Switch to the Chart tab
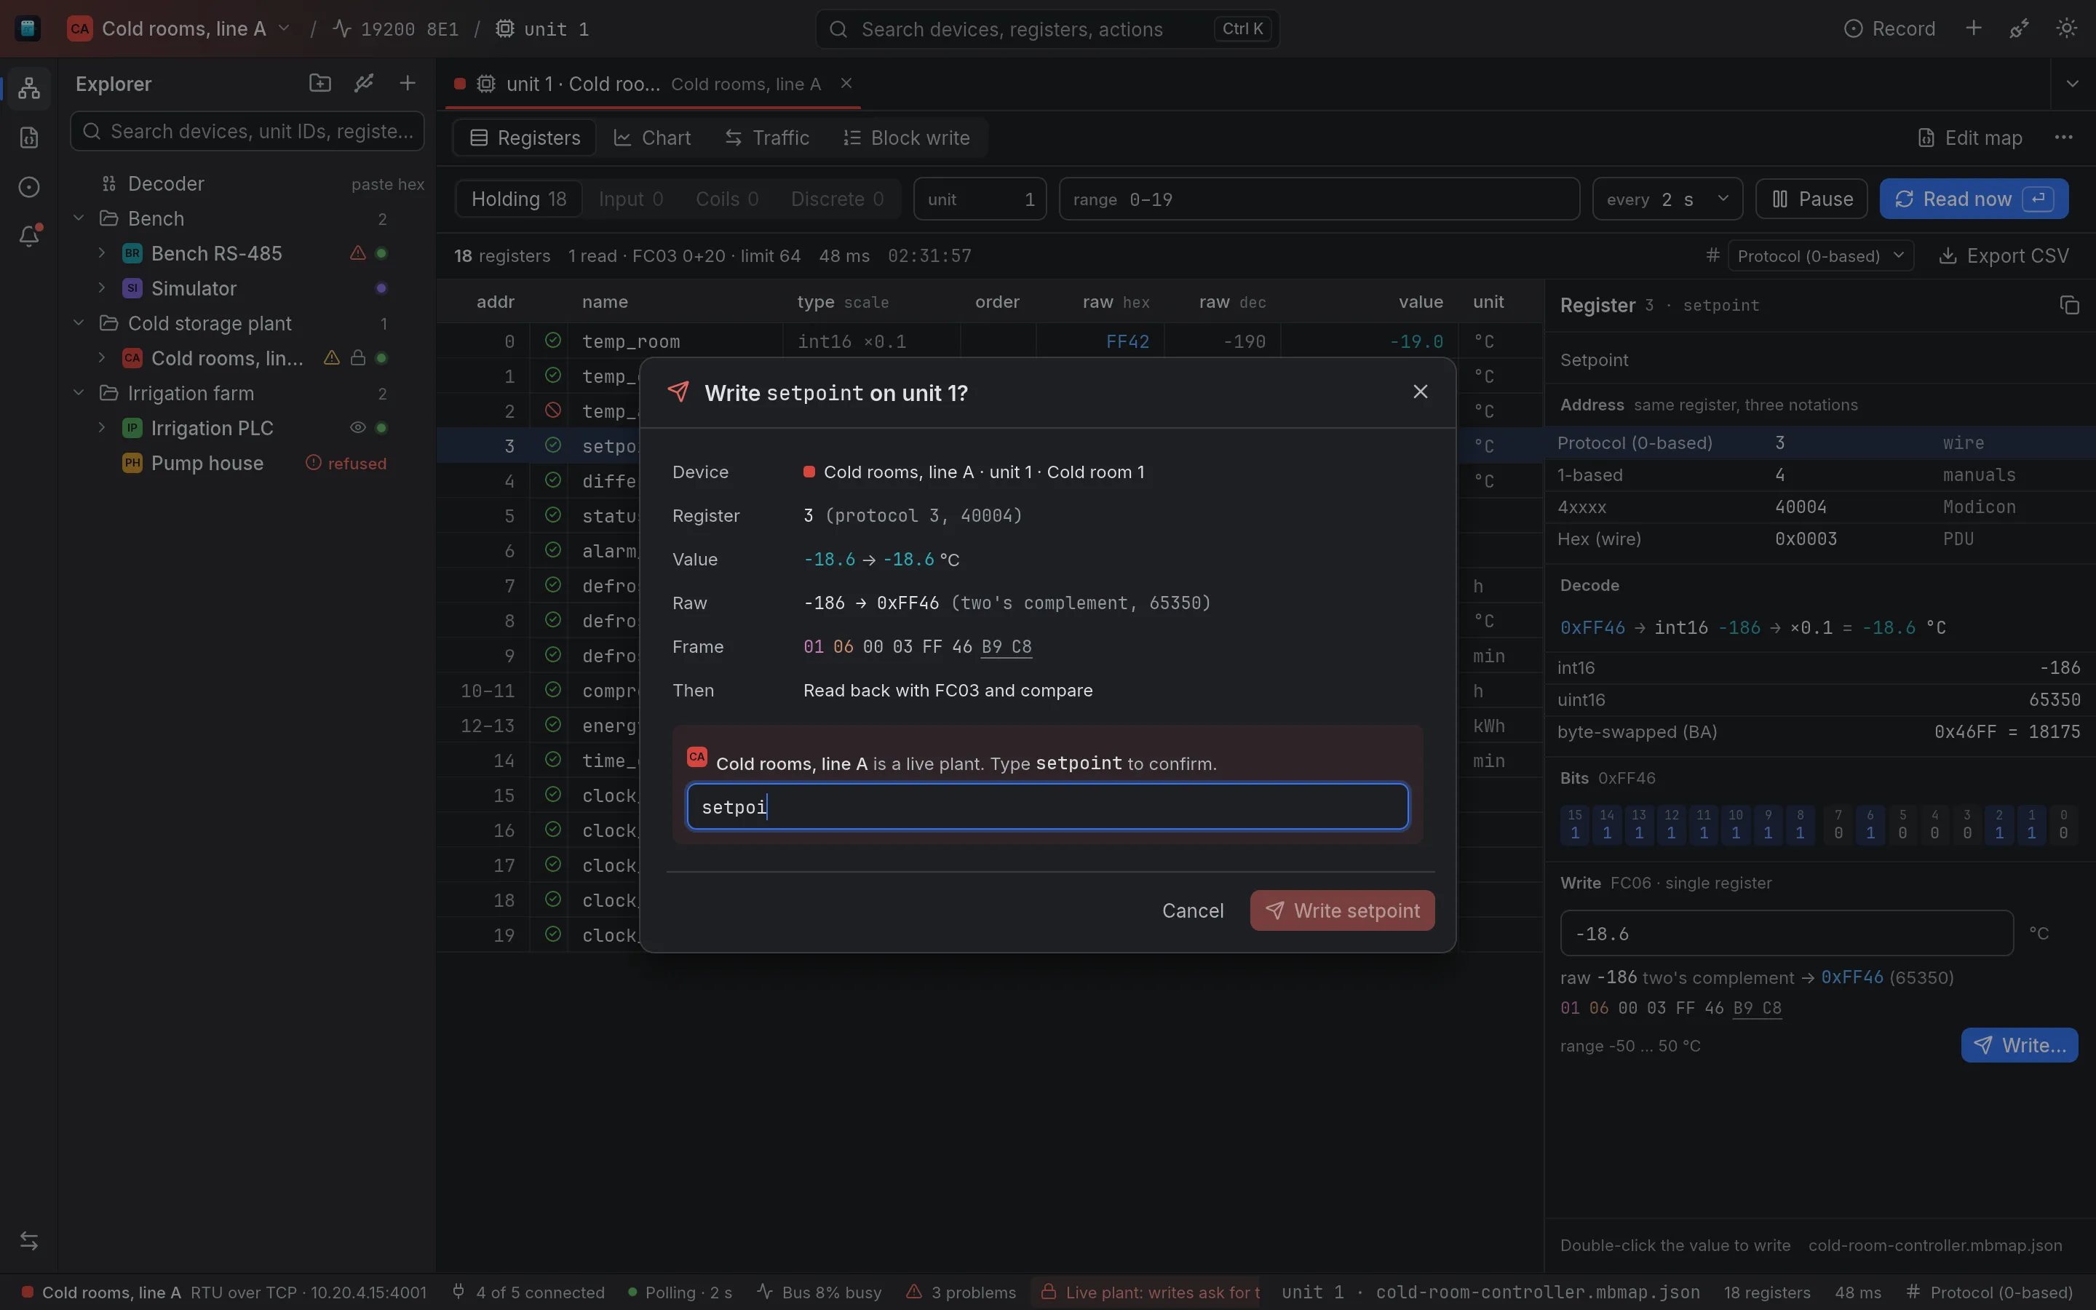Screen dimensions: 2096x1310 tap(652, 138)
